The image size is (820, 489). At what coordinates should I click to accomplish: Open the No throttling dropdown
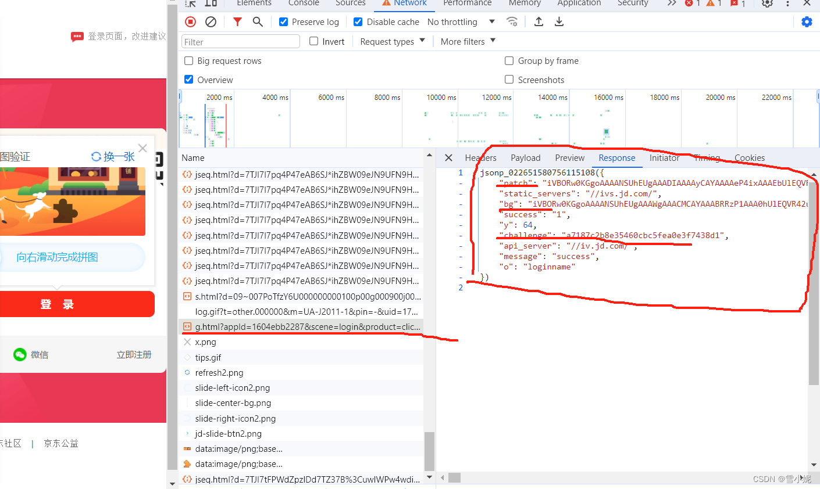[461, 21]
